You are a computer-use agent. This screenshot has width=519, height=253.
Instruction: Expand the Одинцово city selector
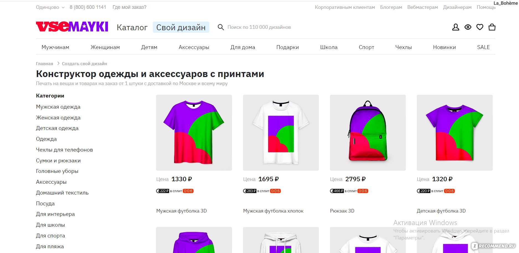coord(50,7)
